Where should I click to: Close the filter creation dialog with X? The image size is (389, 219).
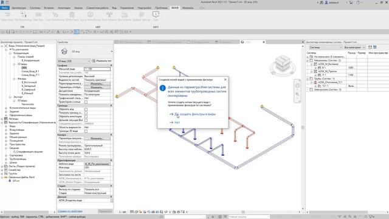225,80
